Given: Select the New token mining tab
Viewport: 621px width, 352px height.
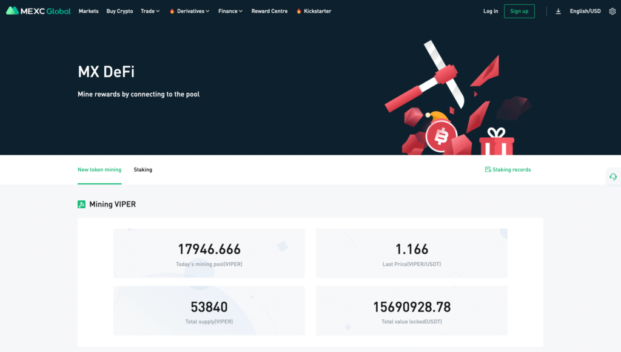Looking at the screenshot, I should (x=99, y=170).
